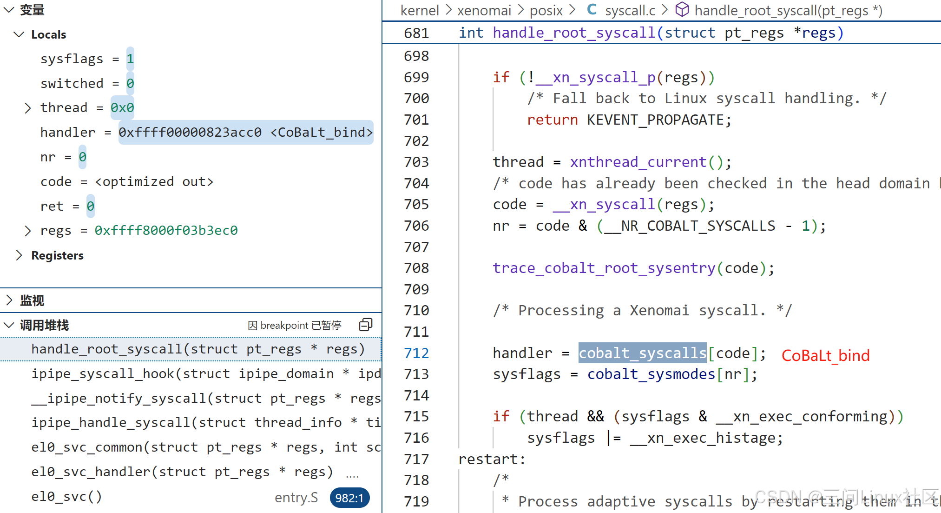The height and width of the screenshot is (513, 941).
Task: Click the 982:1 line badge
Action: click(x=349, y=498)
